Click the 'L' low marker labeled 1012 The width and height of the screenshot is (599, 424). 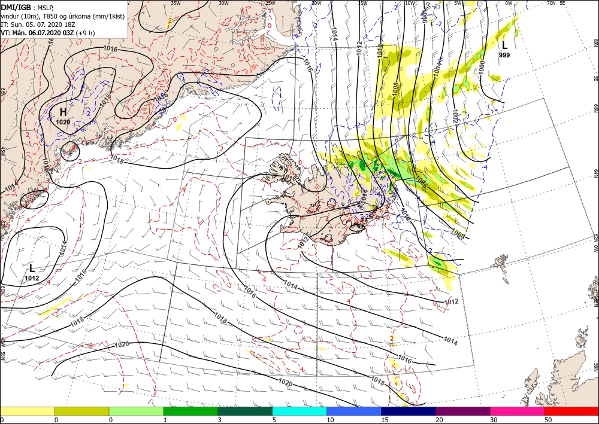coord(32,269)
